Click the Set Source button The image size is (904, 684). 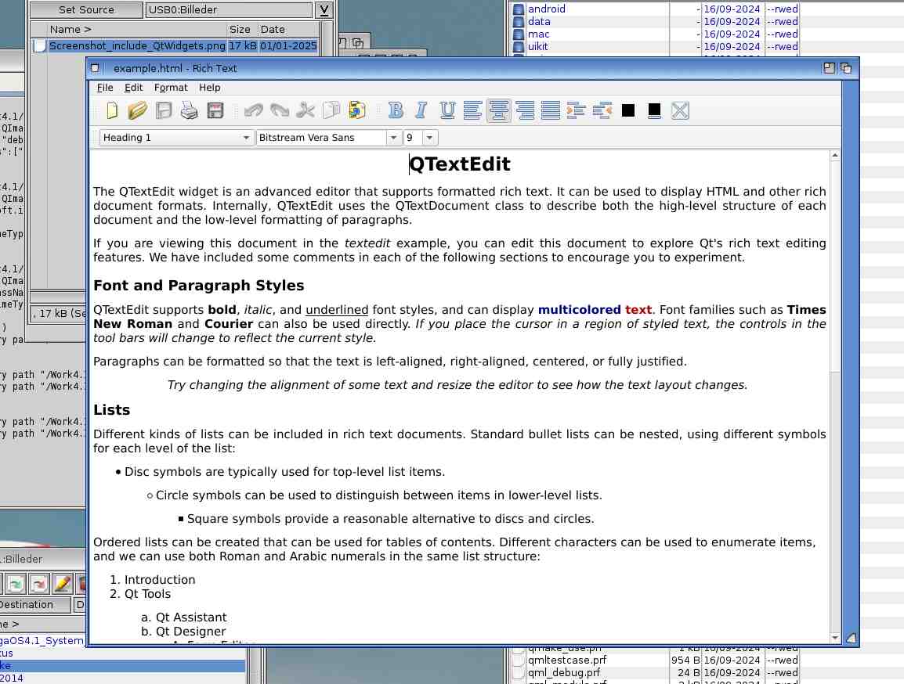[x=86, y=10]
